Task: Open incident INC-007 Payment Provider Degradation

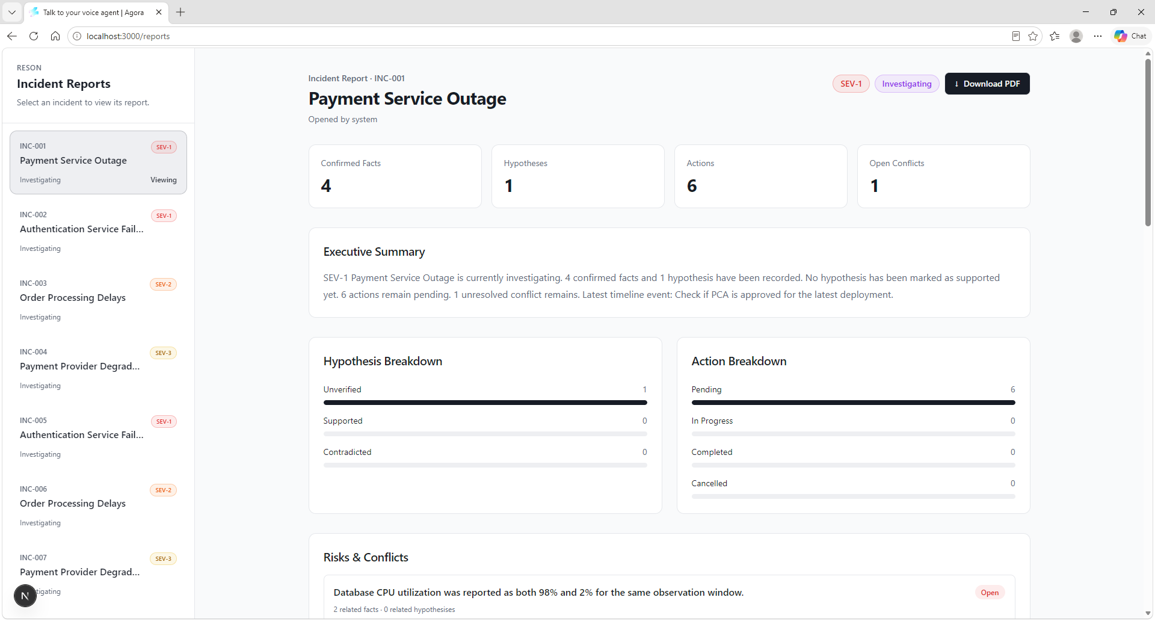Action: point(98,574)
